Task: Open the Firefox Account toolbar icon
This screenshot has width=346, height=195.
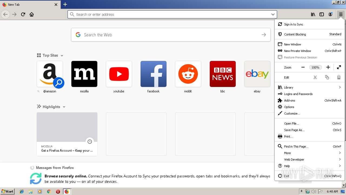Action: pyautogui.click(x=330, y=14)
